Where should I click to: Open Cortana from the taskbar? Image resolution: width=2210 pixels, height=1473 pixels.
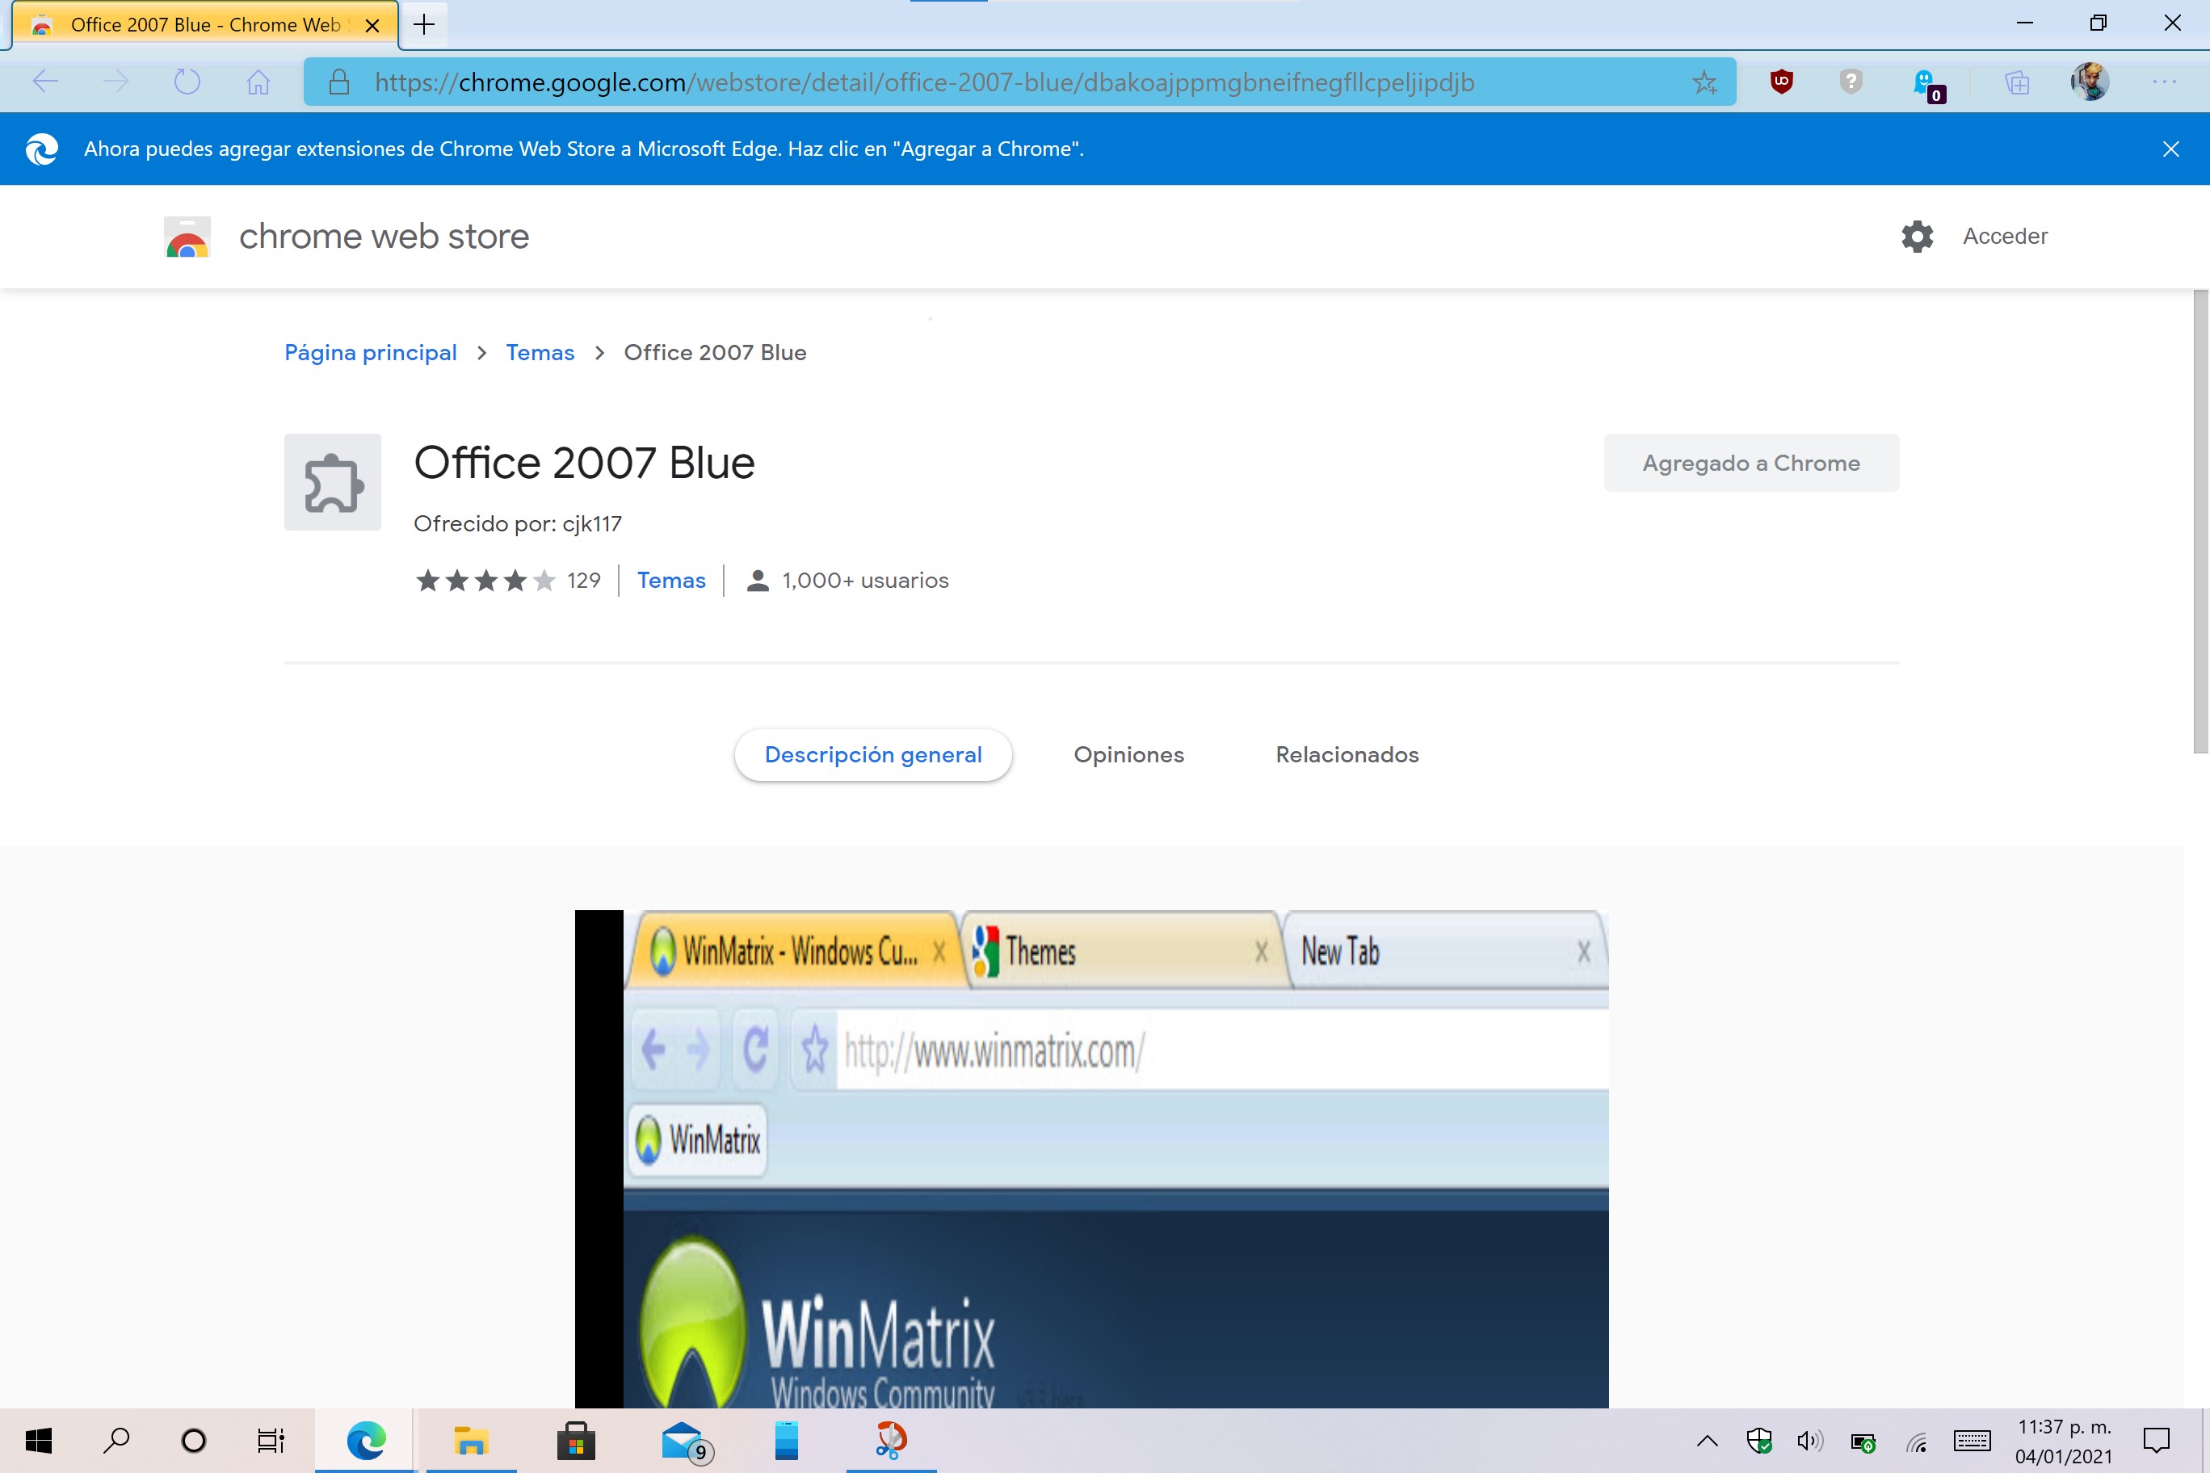tap(194, 1440)
